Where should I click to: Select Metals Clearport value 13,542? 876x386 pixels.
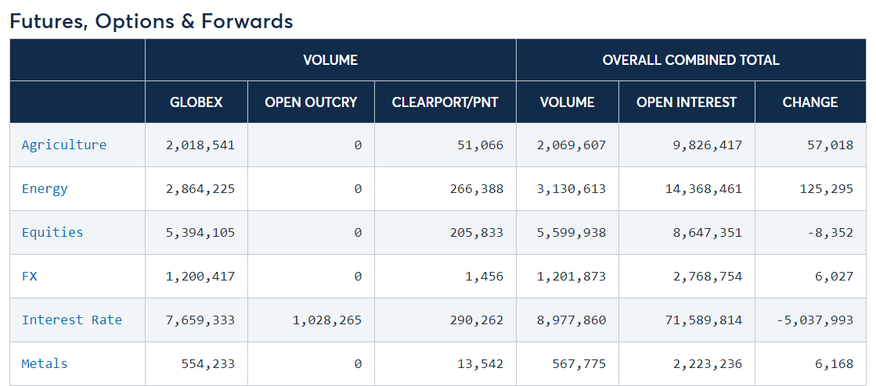481,363
